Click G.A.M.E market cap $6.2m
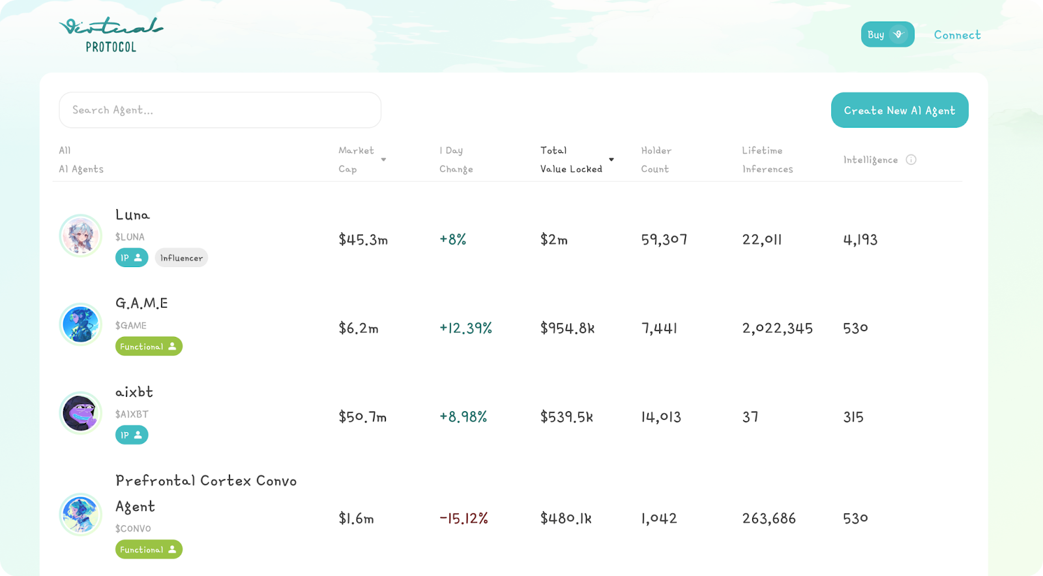This screenshot has height=576, width=1043. pos(359,328)
